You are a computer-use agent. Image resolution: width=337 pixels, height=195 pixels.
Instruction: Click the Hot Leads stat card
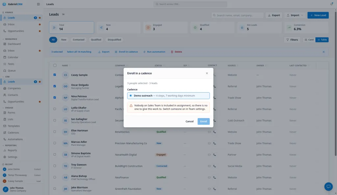[259, 28]
